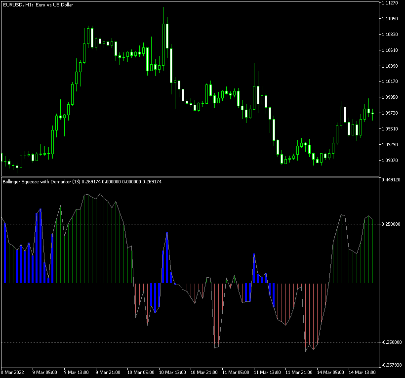Click the 14 Mar 13:00 time label
Viewport: 405px width, 378px height.
pyautogui.click(x=362, y=372)
